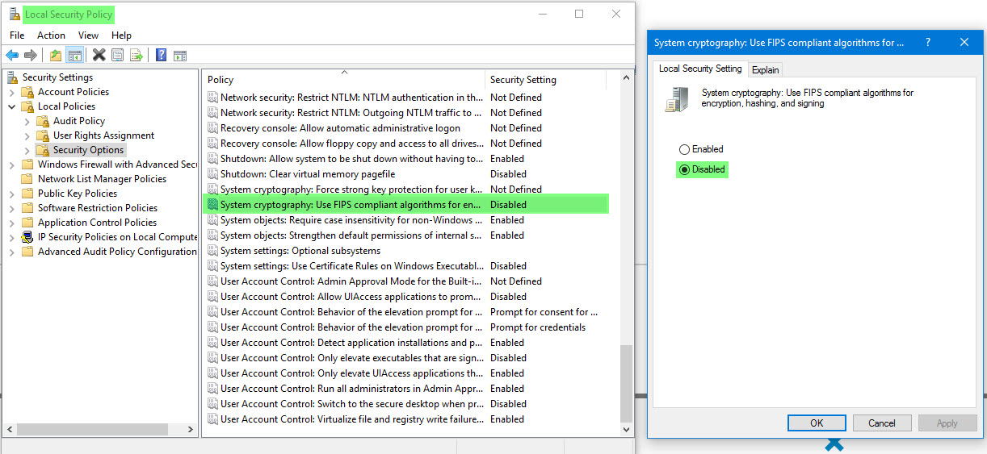Image resolution: width=987 pixels, height=454 pixels.
Task: Expand the Public Key Policies node
Action: pyautogui.click(x=12, y=194)
